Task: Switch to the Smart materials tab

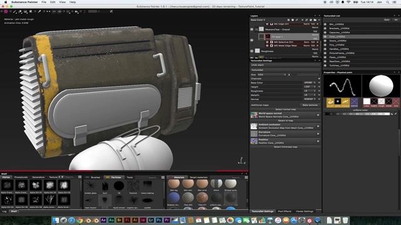Action: [199, 177]
